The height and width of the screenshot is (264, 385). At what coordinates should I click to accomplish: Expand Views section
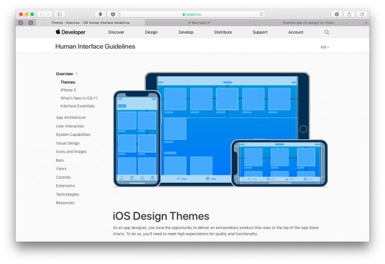(x=61, y=168)
